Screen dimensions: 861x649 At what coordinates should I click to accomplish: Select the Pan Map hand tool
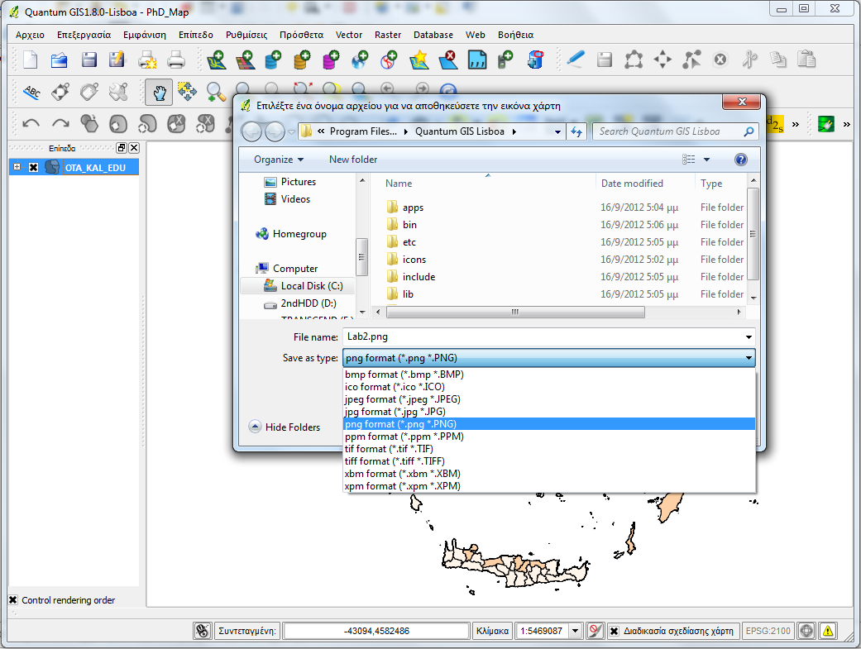click(160, 92)
